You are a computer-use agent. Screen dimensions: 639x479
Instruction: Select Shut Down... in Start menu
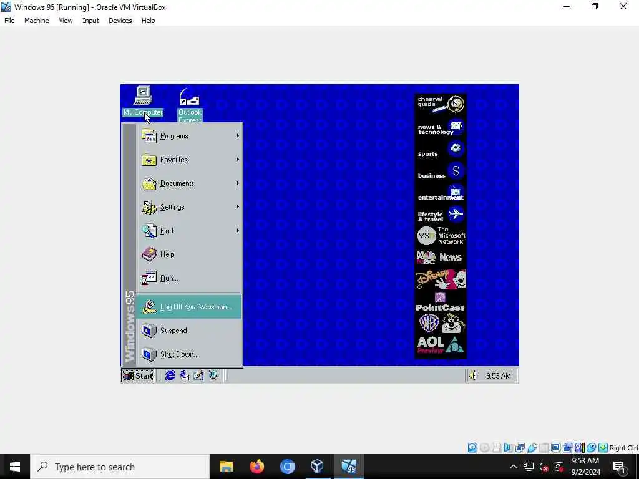(190, 354)
